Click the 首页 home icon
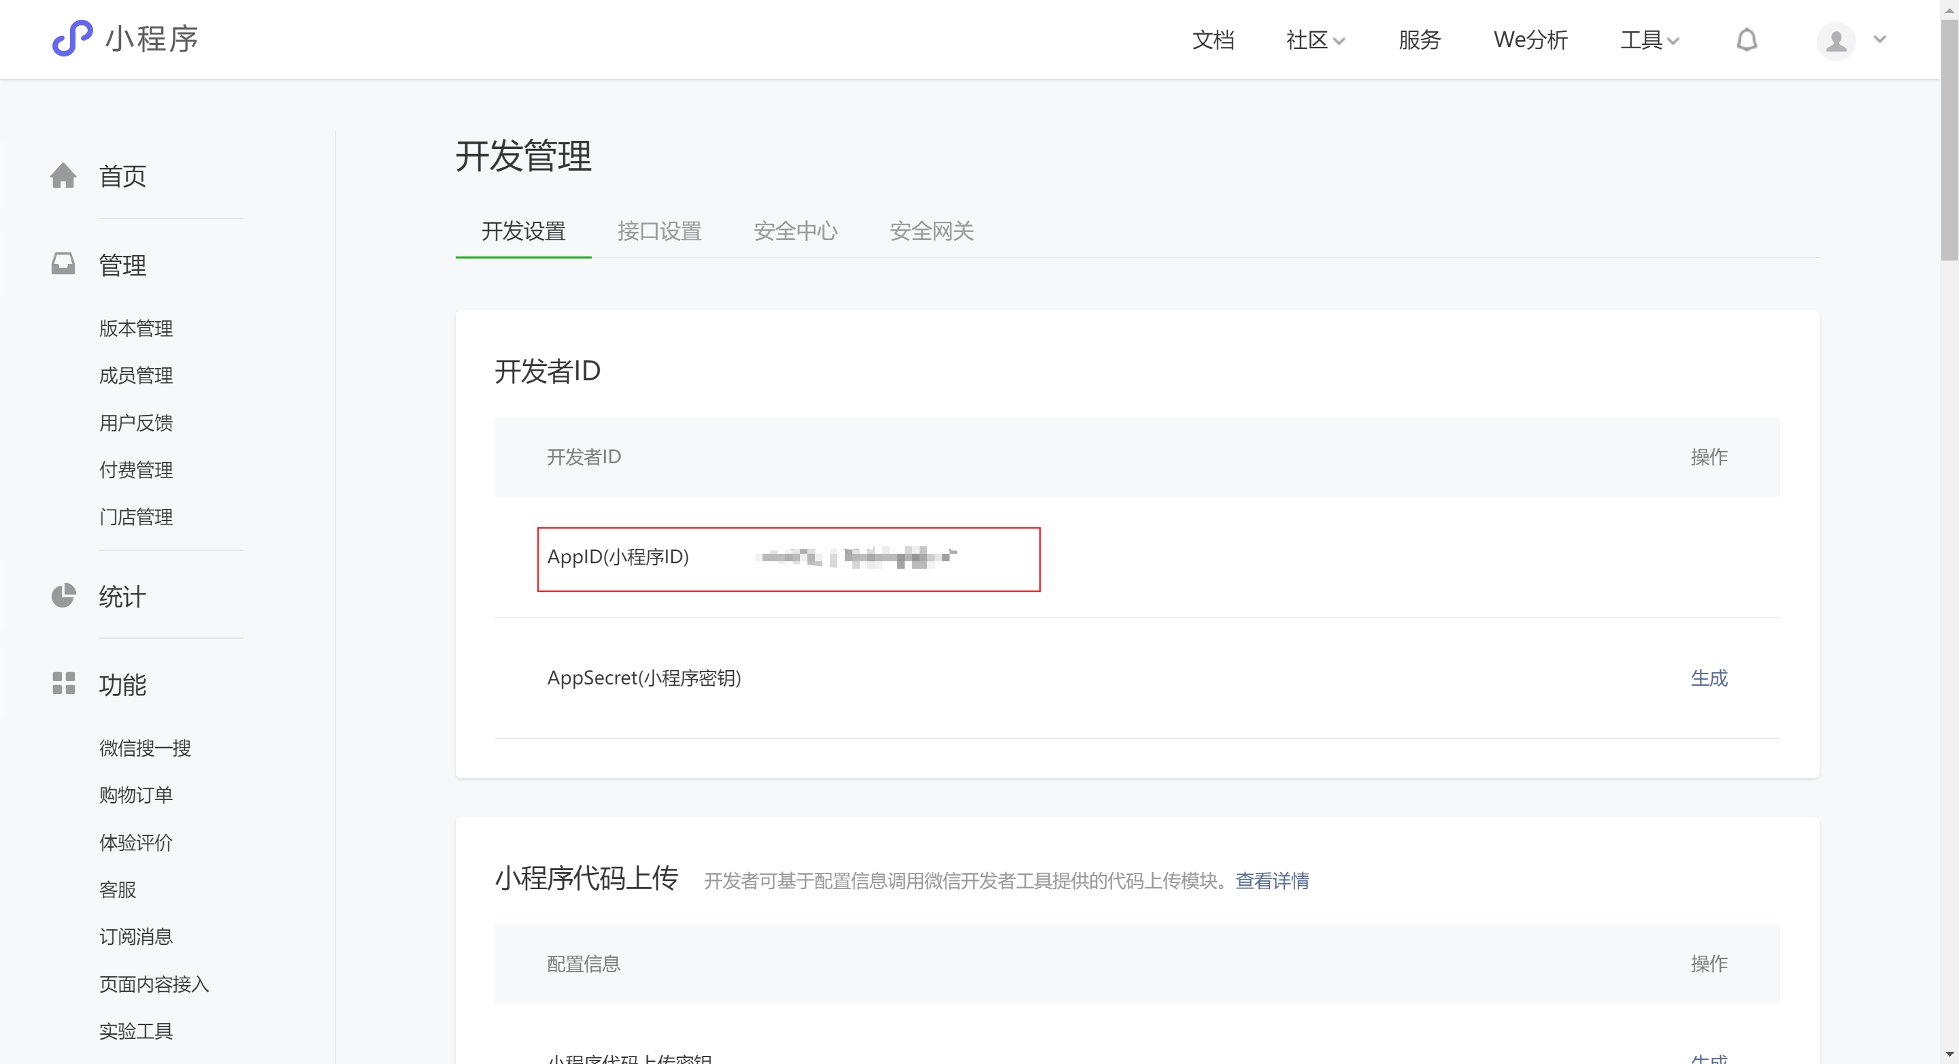Screen dimensions: 1959x1064 click(x=63, y=176)
